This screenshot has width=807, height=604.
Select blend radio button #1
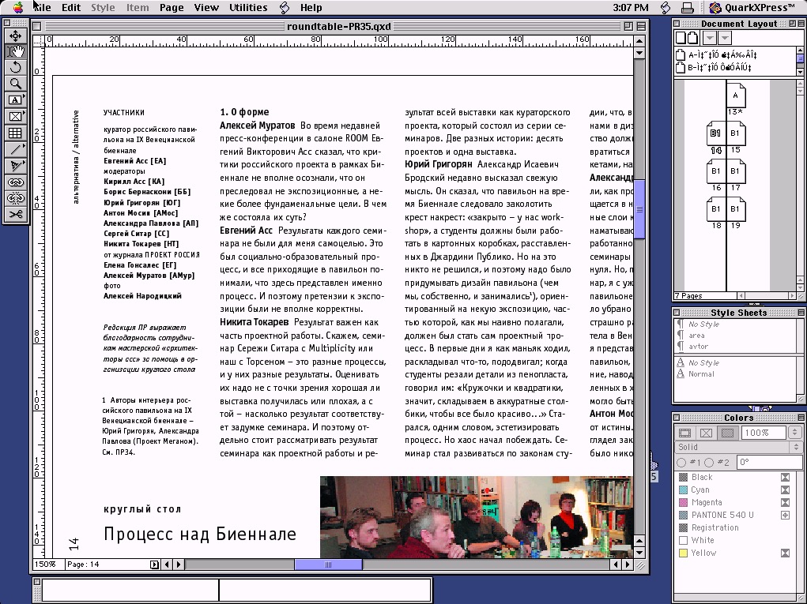681,463
